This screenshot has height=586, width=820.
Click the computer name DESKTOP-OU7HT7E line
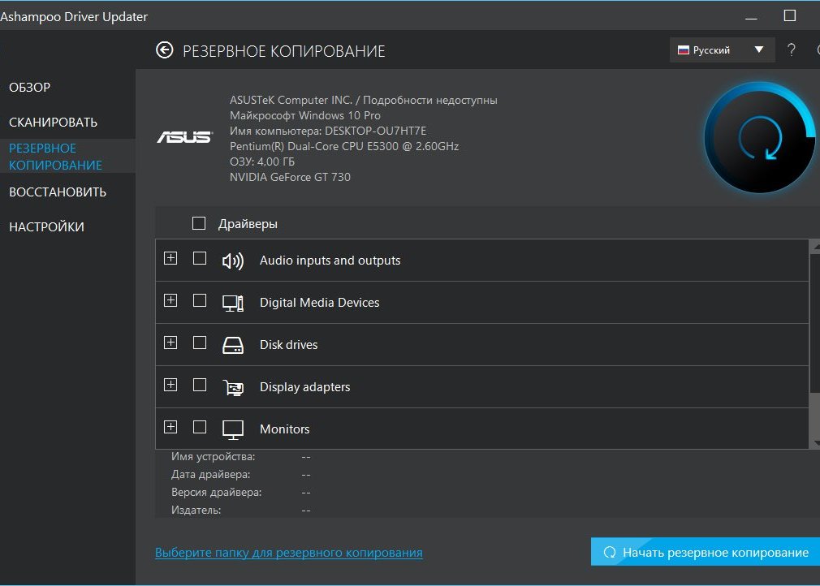pyautogui.click(x=328, y=131)
